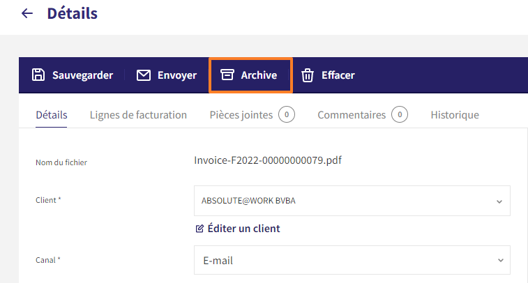Click the envelope icon beside Envoyer

click(144, 75)
